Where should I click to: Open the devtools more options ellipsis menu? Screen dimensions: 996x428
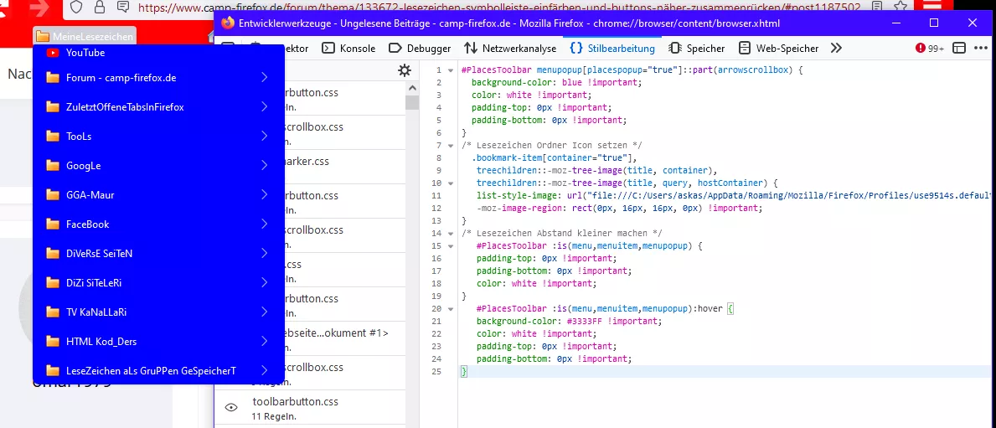980,49
